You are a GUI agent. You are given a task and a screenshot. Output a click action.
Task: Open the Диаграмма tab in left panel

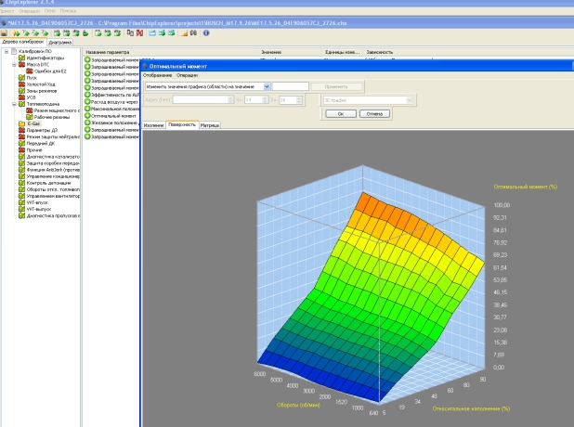61,42
